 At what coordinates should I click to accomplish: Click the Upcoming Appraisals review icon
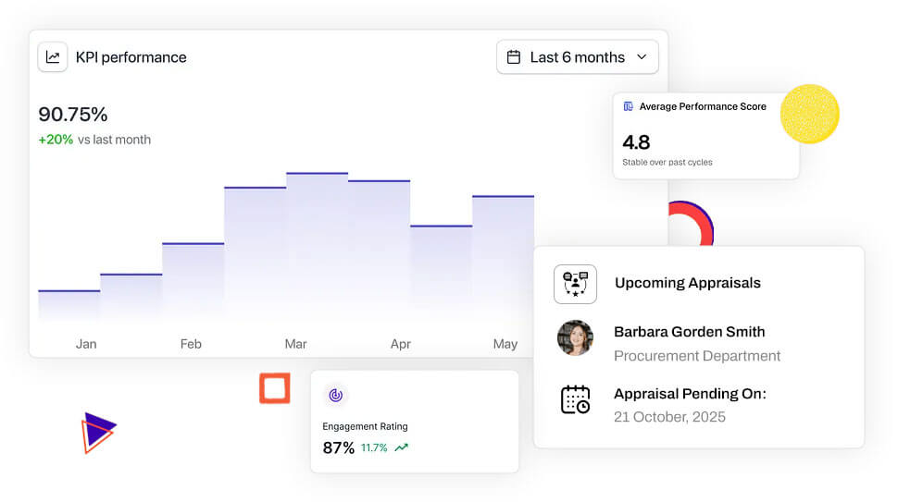575,284
